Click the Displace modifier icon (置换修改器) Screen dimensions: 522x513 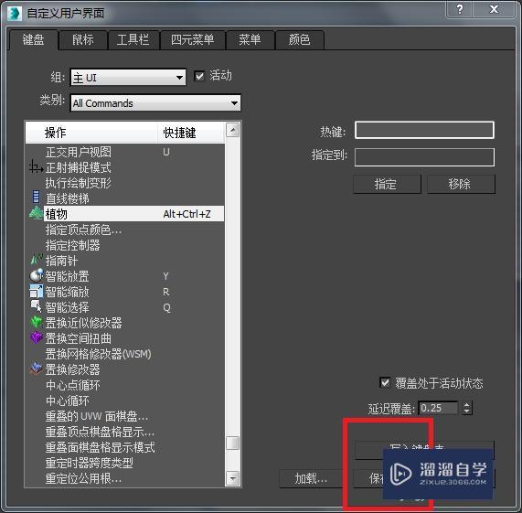tap(37, 369)
